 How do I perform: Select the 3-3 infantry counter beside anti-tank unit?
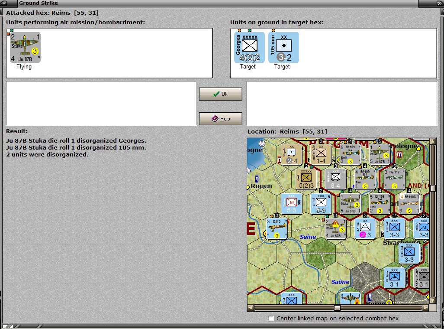point(394,228)
